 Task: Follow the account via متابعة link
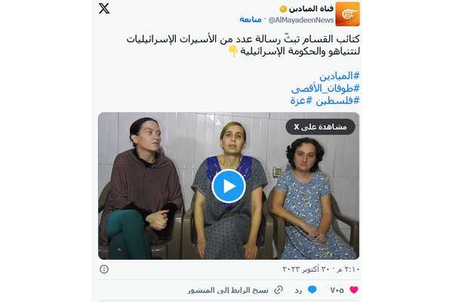coord(251,20)
